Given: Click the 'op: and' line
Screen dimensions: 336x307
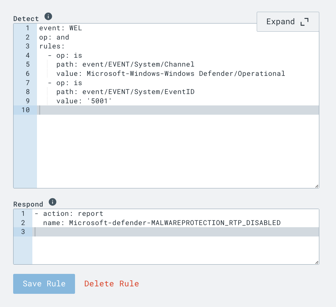Looking at the screenshot, I should click(54, 37).
